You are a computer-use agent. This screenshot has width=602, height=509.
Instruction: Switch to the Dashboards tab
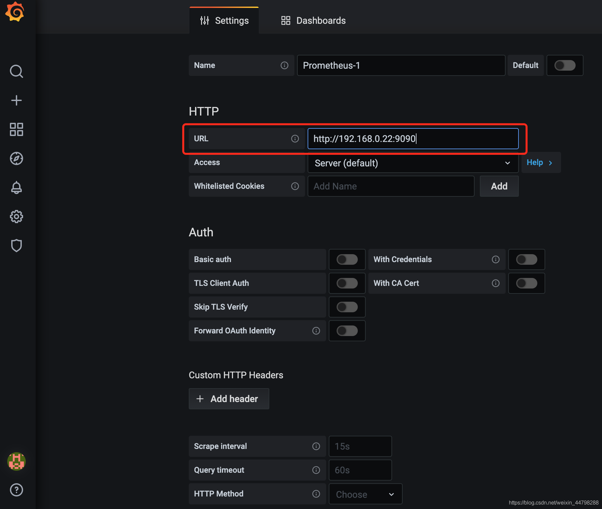[x=313, y=20]
